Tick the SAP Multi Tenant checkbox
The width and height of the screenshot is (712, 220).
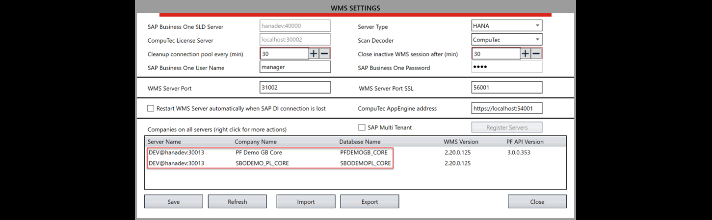click(x=362, y=127)
